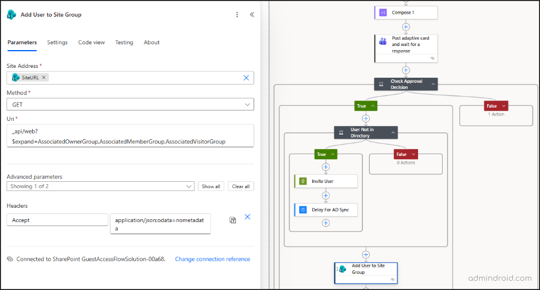Open the three-dot more options menu

tap(237, 14)
